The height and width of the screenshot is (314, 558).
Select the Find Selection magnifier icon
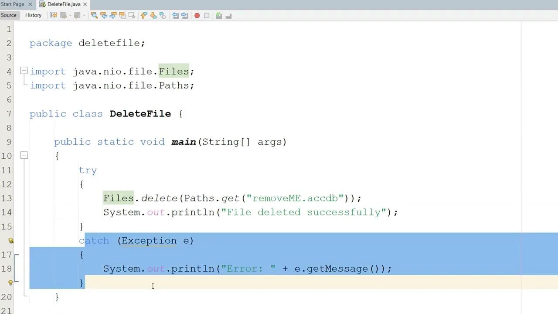pos(94,16)
